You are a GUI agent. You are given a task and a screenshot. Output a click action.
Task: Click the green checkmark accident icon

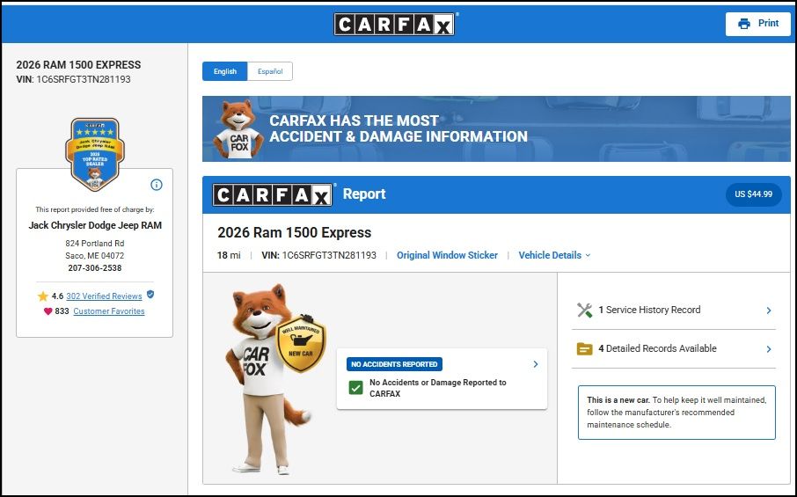355,388
